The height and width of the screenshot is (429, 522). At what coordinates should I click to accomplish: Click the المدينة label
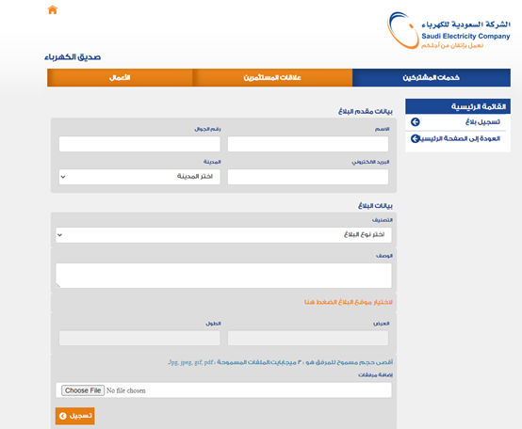(212, 162)
